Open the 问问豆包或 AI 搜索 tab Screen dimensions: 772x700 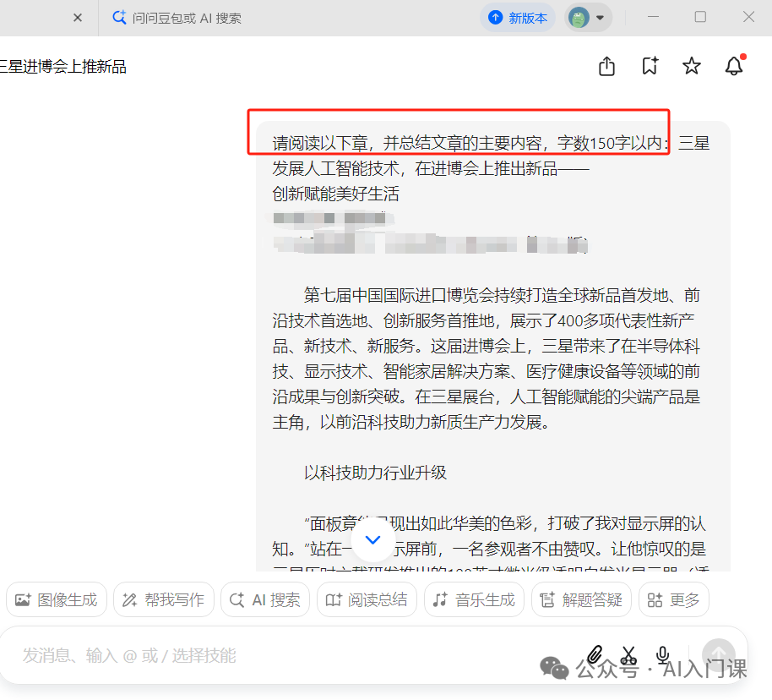177,18
